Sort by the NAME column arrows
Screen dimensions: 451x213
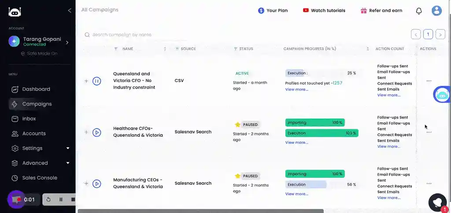(165, 49)
